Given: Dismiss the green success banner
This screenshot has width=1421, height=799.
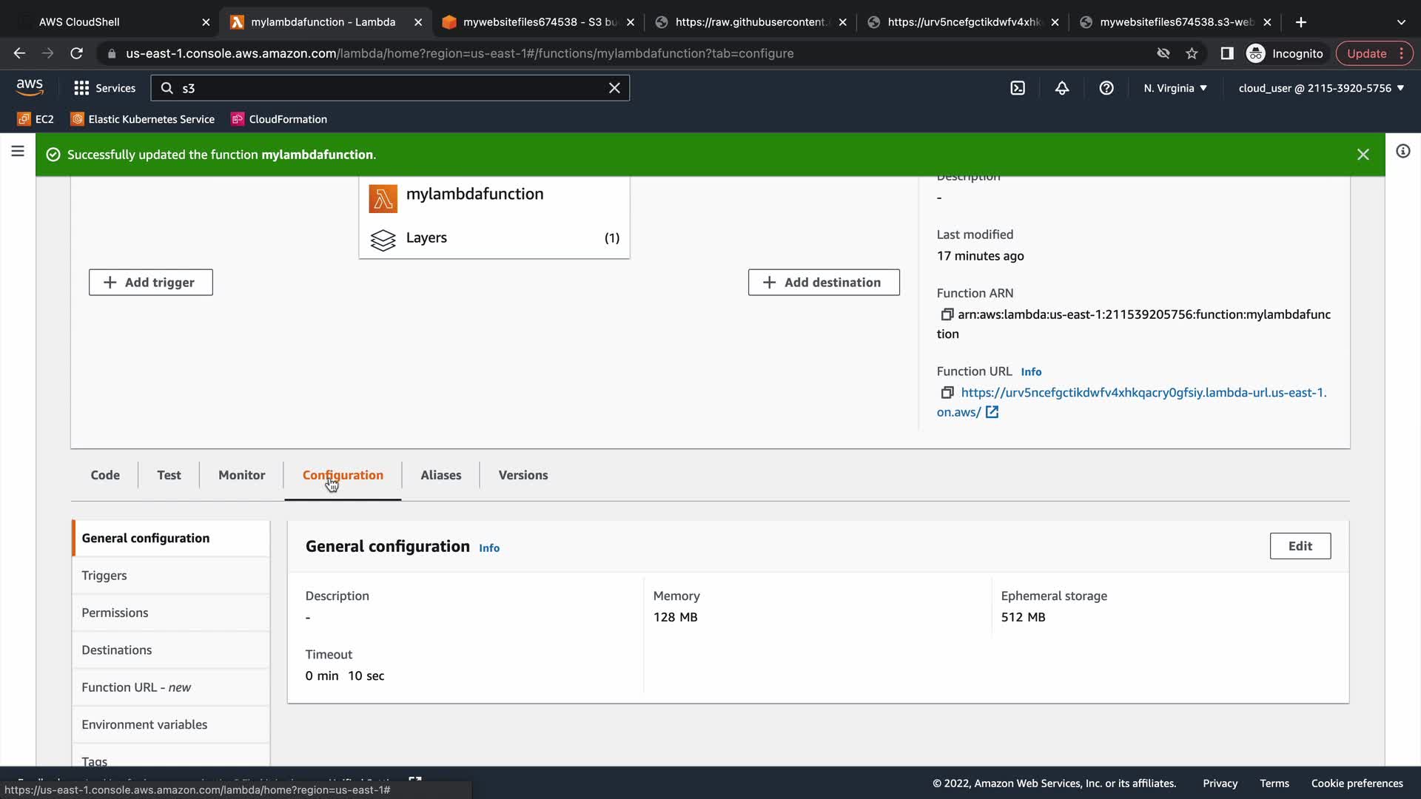Looking at the screenshot, I should (1363, 155).
